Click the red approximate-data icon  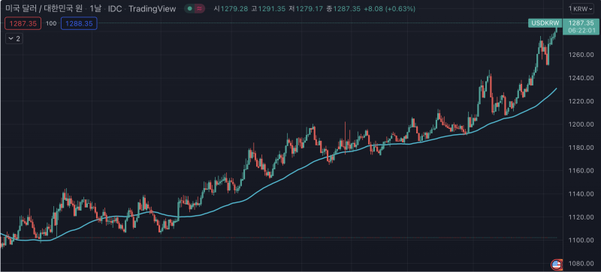pos(199,8)
